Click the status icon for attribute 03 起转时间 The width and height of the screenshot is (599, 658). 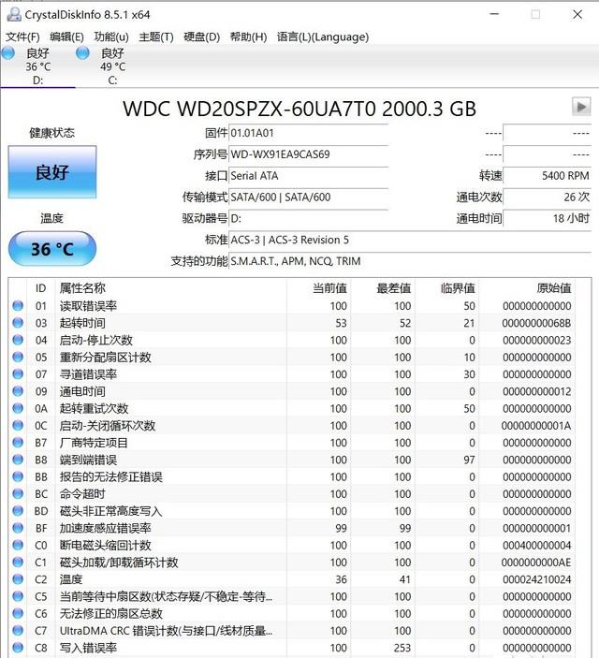pyautogui.click(x=18, y=323)
